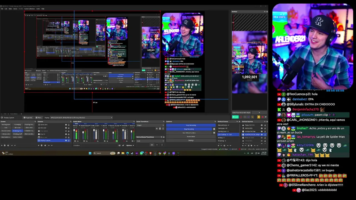Move selected scene up
Screen dimensions: 356x200
12,145
